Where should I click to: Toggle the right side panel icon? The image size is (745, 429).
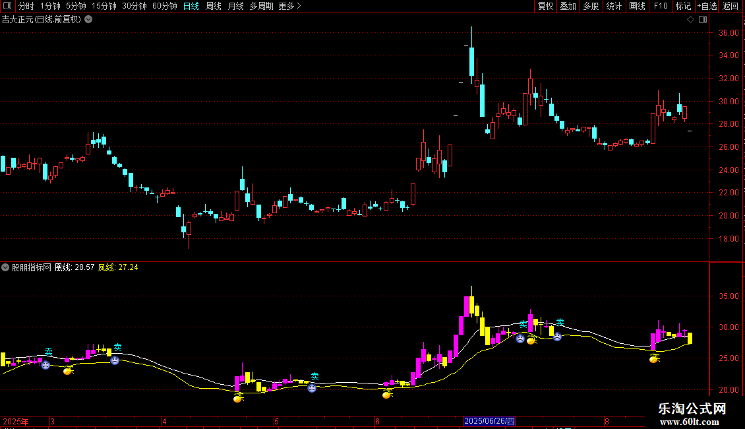pyautogui.click(x=703, y=20)
